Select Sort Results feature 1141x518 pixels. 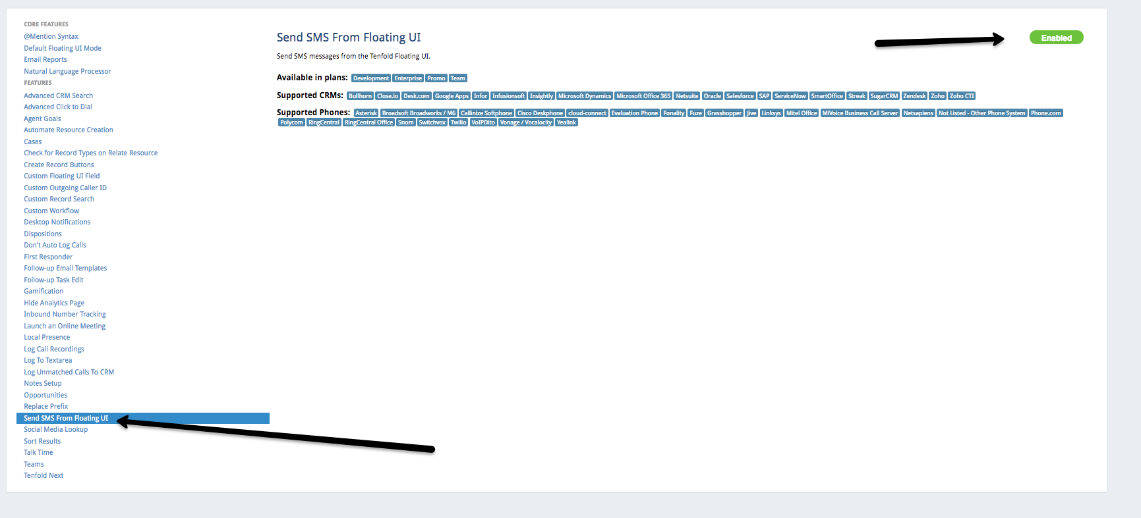(42, 441)
